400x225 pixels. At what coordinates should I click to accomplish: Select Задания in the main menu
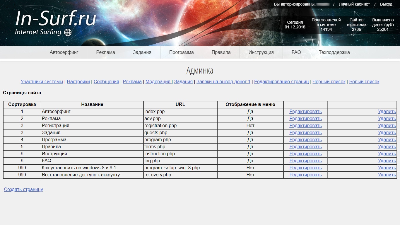142,52
